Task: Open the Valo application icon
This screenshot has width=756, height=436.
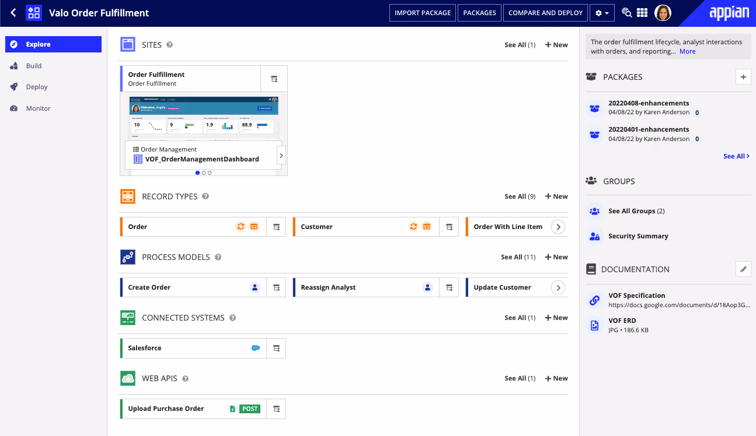Action: click(34, 13)
